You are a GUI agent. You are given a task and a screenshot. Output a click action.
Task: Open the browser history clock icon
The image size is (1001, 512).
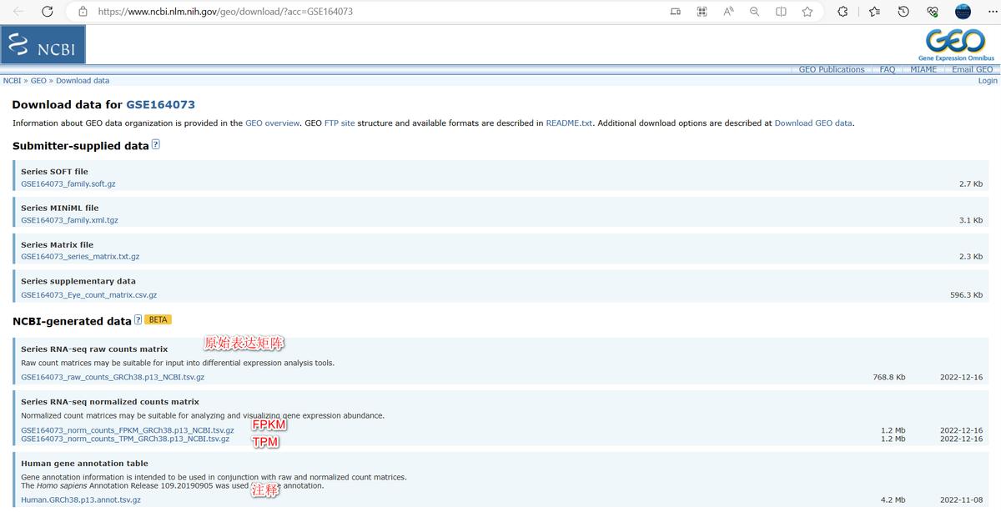click(903, 12)
